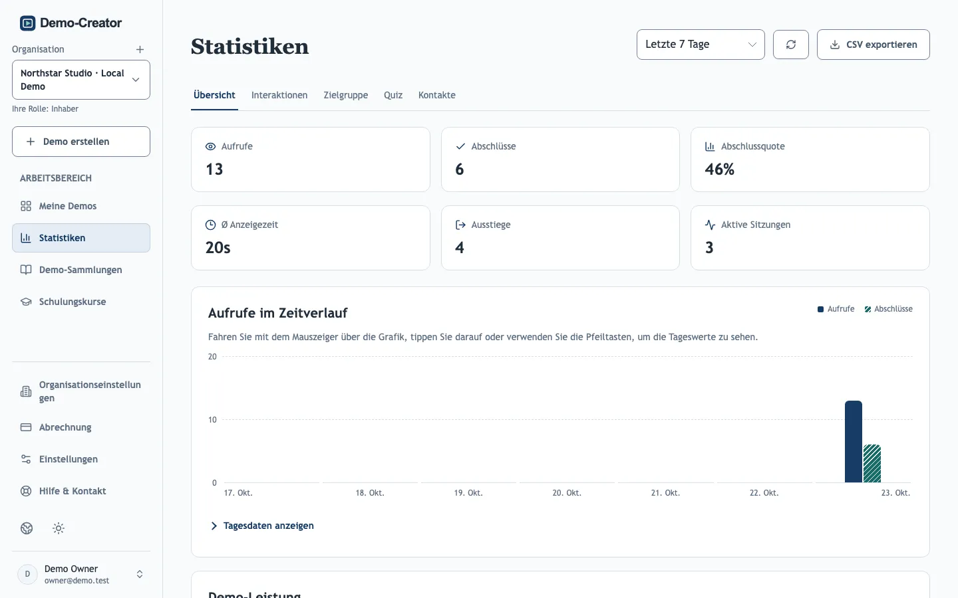This screenshot has width=958, height=598.
Task: Add a new organisation with the plus icon
Action: coord(140,50)
